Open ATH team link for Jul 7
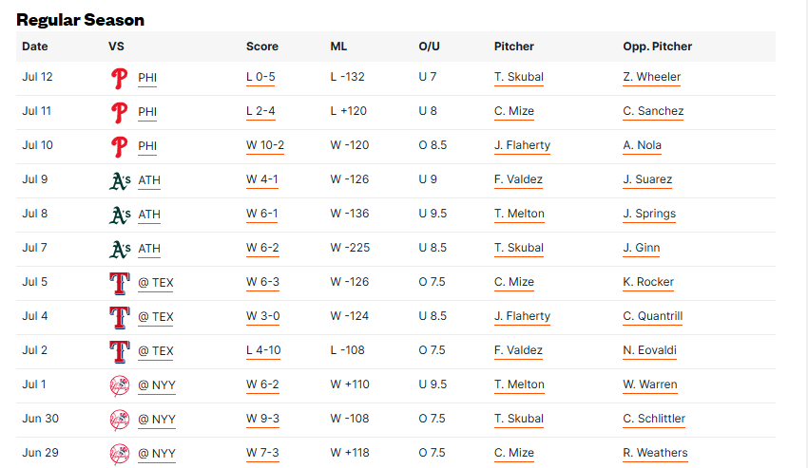808x468 pixels. click(x=149, y=249)
